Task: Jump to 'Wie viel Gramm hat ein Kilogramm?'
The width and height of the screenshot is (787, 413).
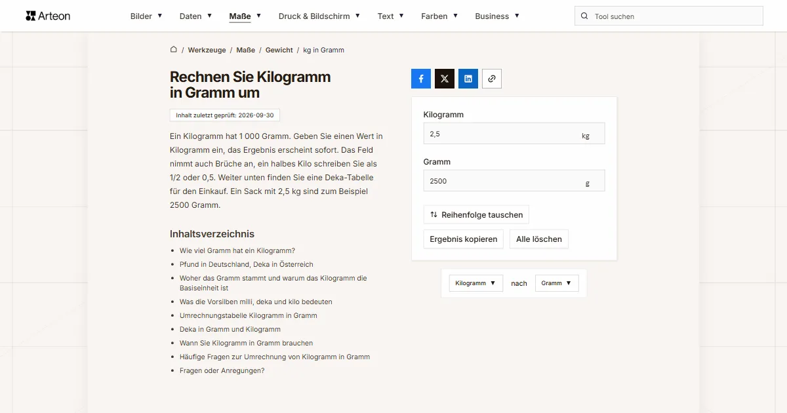Action: (x=237, y=250)
